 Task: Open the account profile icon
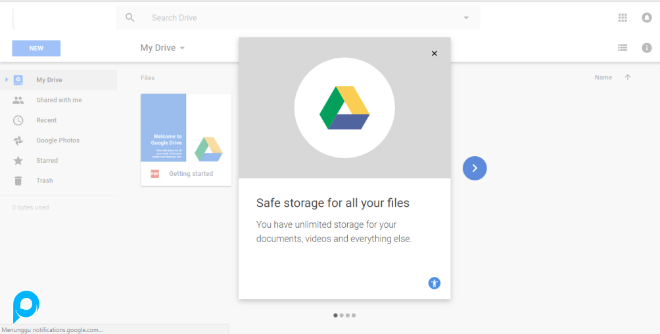[x=646, y=18]
